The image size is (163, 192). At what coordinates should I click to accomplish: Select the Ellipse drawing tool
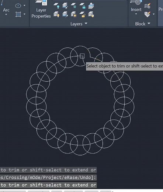[18, 6]
